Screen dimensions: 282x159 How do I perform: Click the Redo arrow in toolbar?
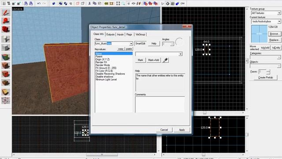pos(44,4)
